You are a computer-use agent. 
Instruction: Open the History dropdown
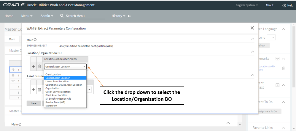[118, 16]
